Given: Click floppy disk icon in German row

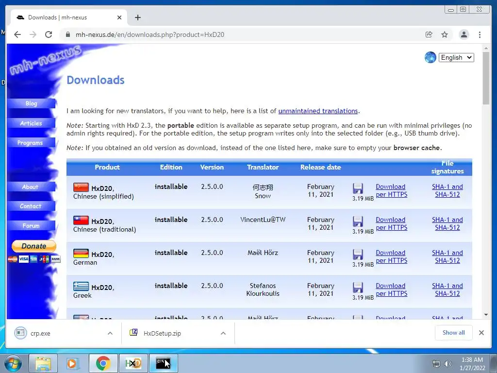Looking at the screenshot, I should 358,254.
